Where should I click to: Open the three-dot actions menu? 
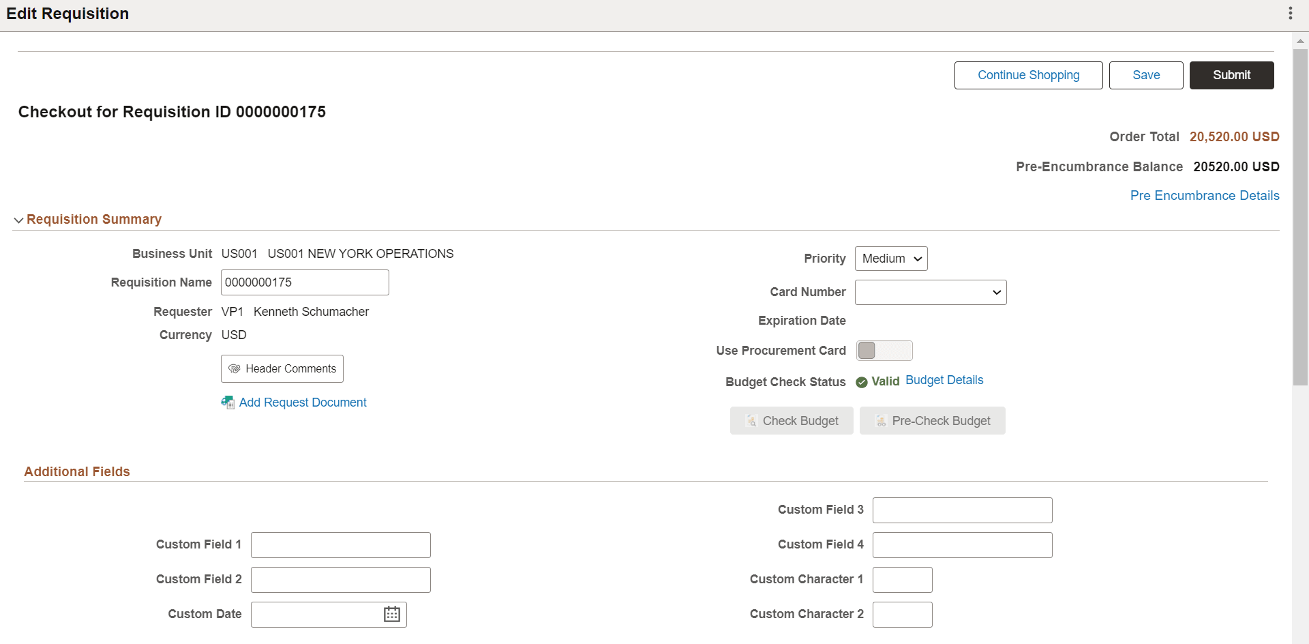(1291, 13)
